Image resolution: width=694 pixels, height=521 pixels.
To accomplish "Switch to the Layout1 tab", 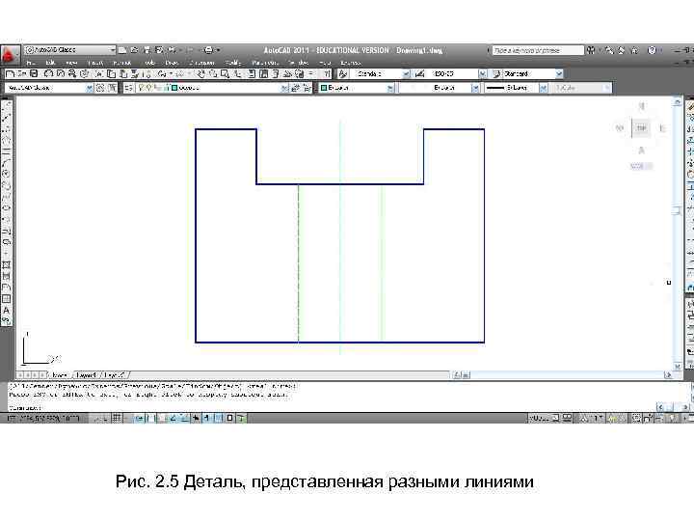I will 86,375.
